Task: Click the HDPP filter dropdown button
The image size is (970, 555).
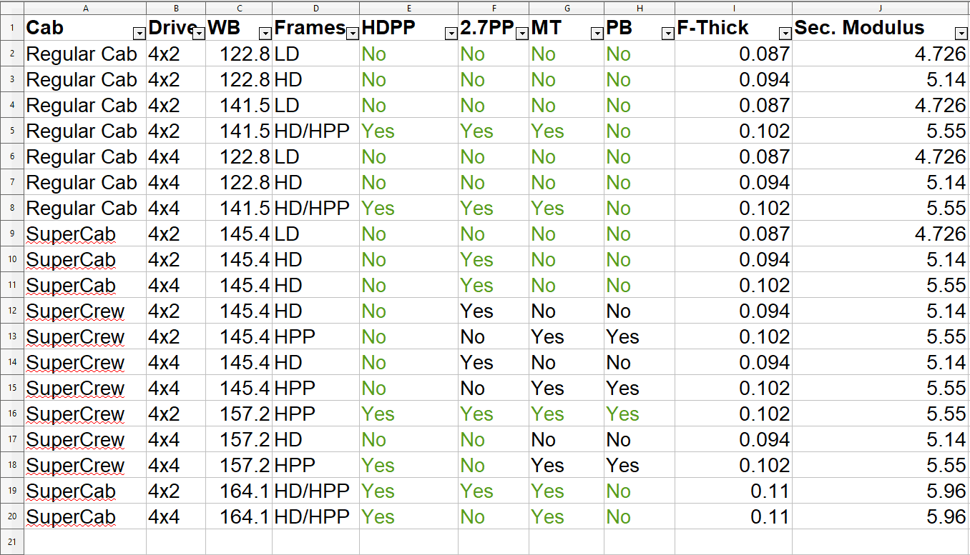Action: pos(451,34)
